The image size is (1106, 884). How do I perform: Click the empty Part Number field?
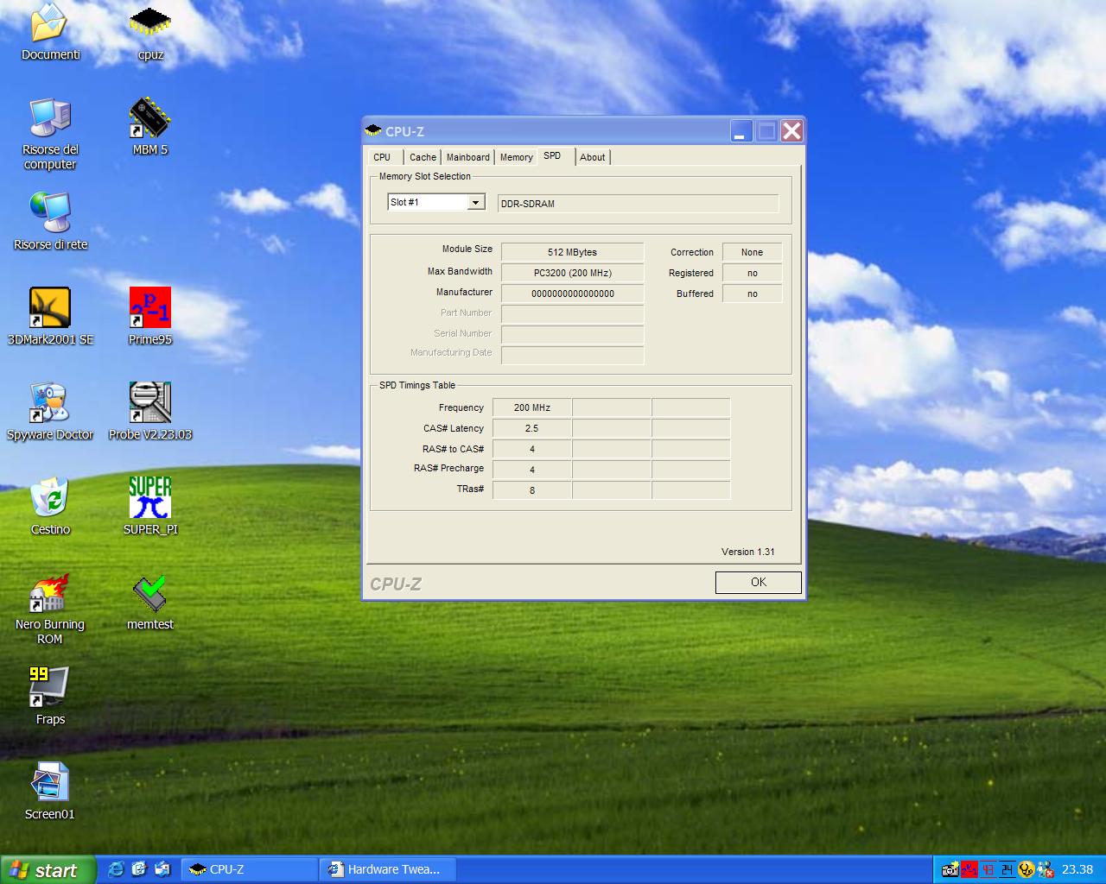[x=572, y=314]
